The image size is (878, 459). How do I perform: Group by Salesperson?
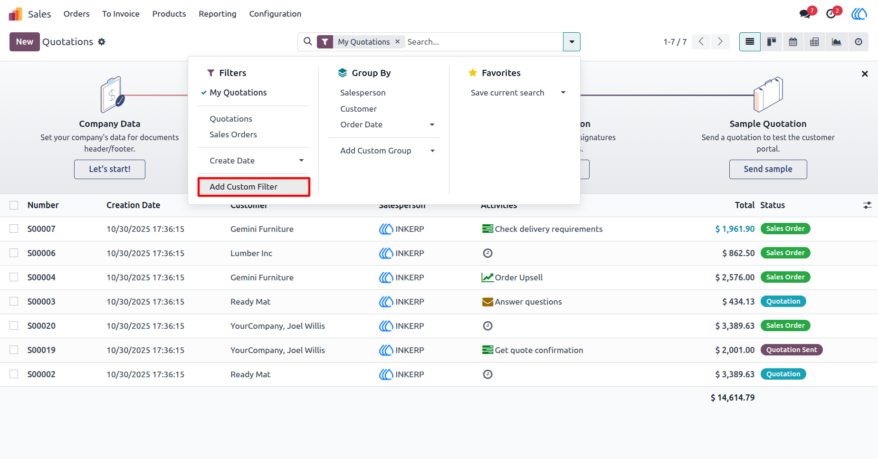(x=363, y=93)
